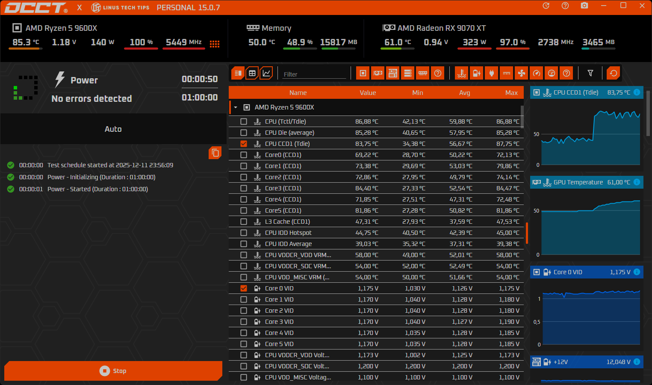Toggle the memory module source filter
Screen dimensions: 652x385
(423, 73)
